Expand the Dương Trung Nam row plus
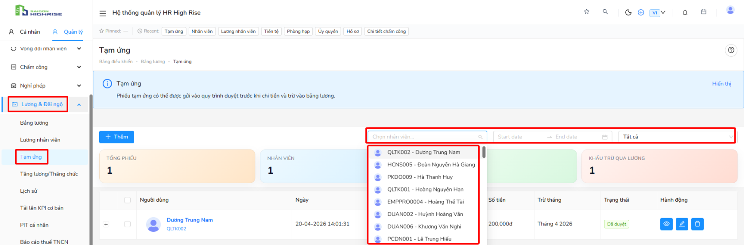744x245 pixels. (x=106, y=224)
